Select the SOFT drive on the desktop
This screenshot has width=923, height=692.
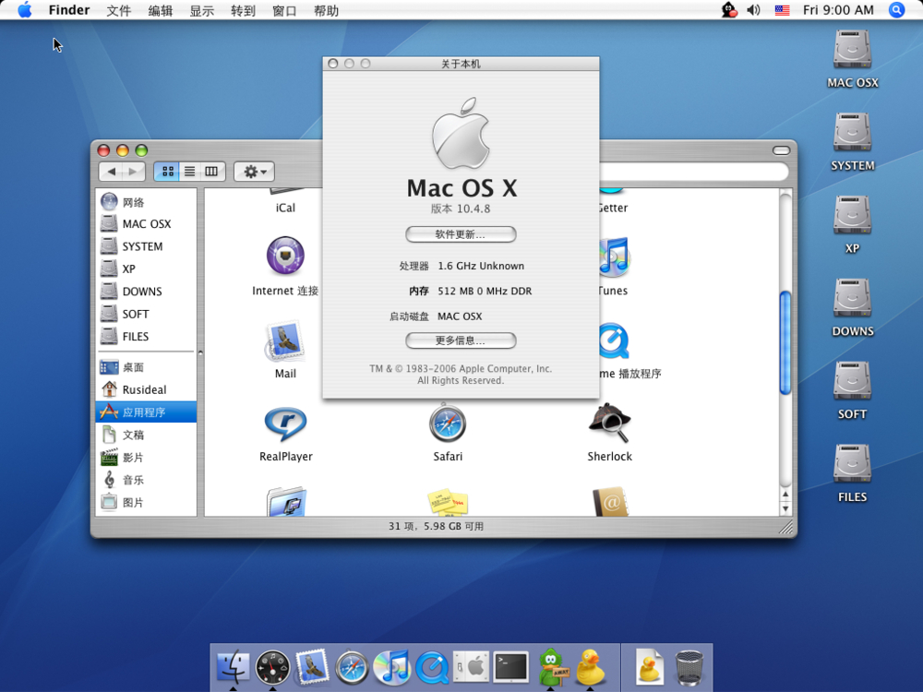[852, 390]
